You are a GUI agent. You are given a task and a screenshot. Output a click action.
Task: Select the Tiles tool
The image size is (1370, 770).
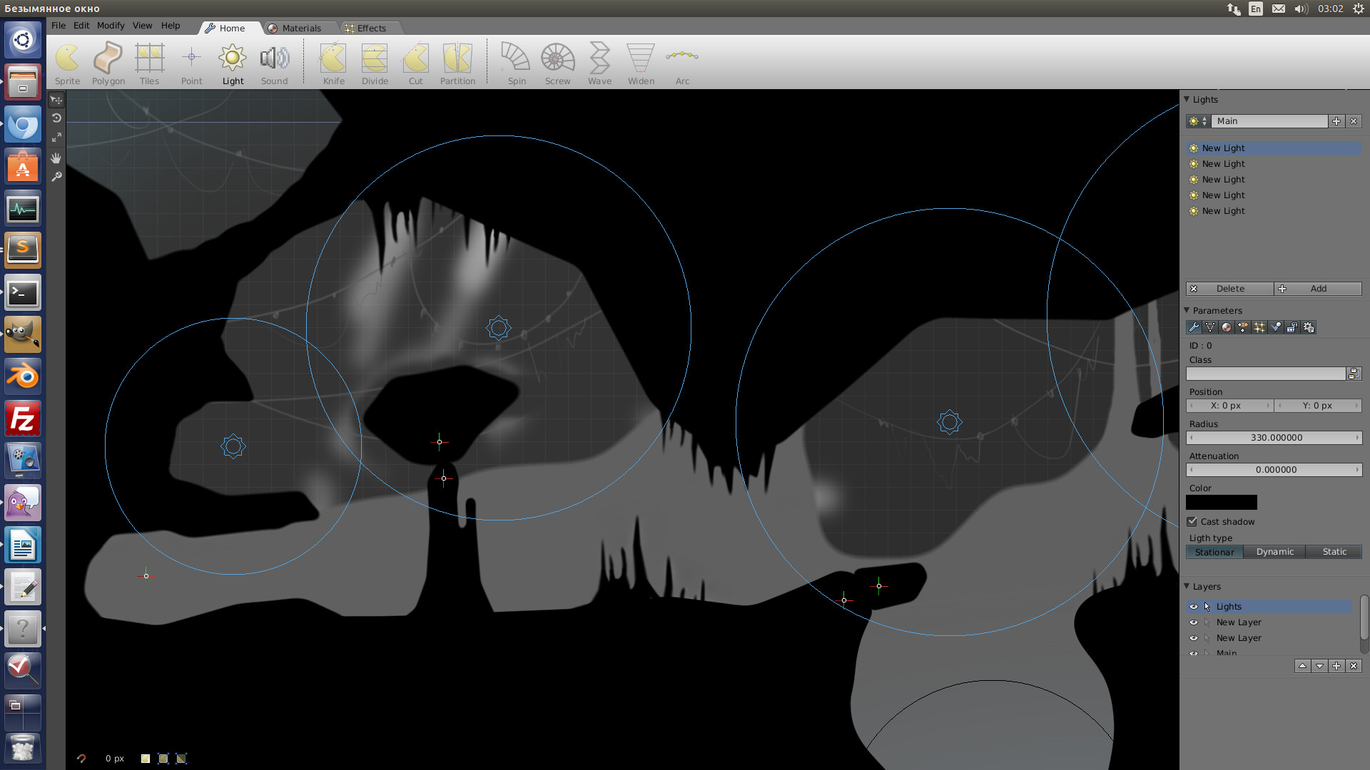pos(150,63)
